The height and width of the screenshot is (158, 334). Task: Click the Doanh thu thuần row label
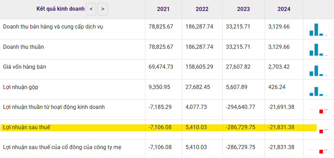23,47
